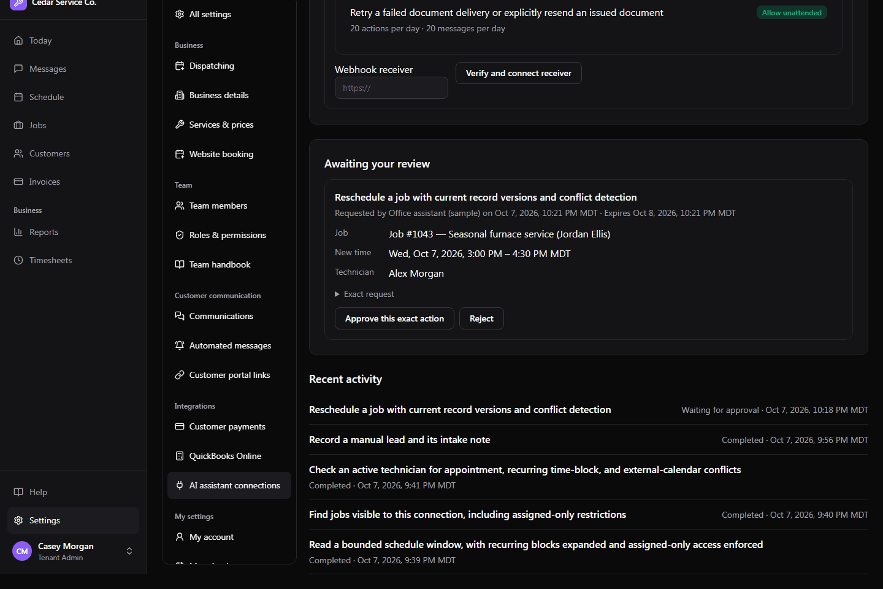
Task: Click the Jobs icon in sidebar
Action: 18,125
